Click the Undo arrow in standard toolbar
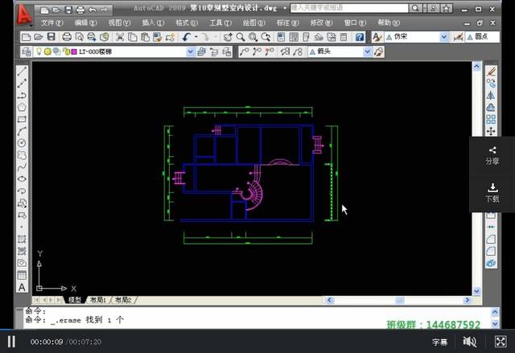515x353 pixels. [187, 37]
